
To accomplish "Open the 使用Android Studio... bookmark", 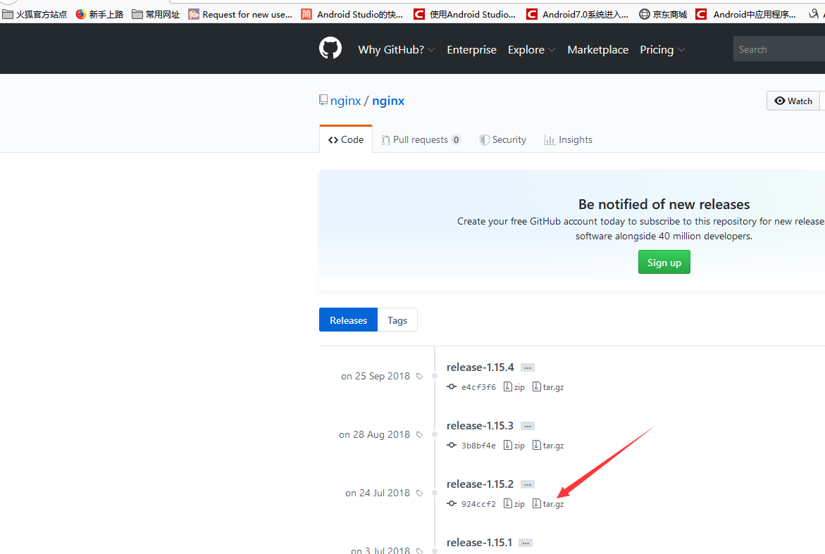I will point(464,14).
